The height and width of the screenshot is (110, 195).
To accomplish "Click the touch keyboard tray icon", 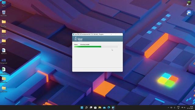I will point(171,108).
